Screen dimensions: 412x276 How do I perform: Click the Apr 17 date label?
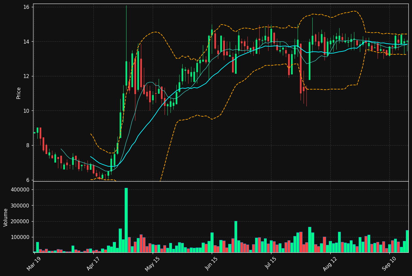coord(93,263)
